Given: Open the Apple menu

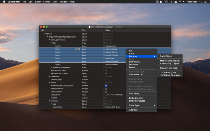Looking at the screenshot, I should 4,2.
